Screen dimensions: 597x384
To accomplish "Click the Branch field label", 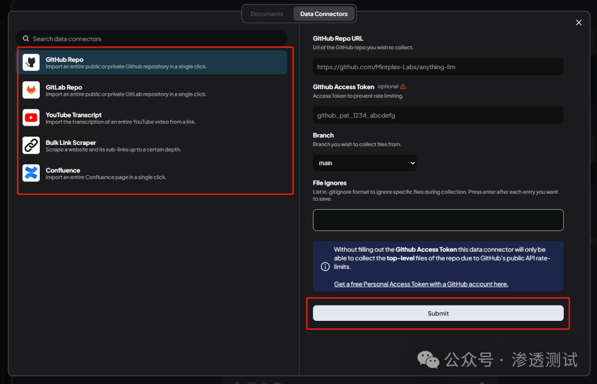I will tap(323, 135).
